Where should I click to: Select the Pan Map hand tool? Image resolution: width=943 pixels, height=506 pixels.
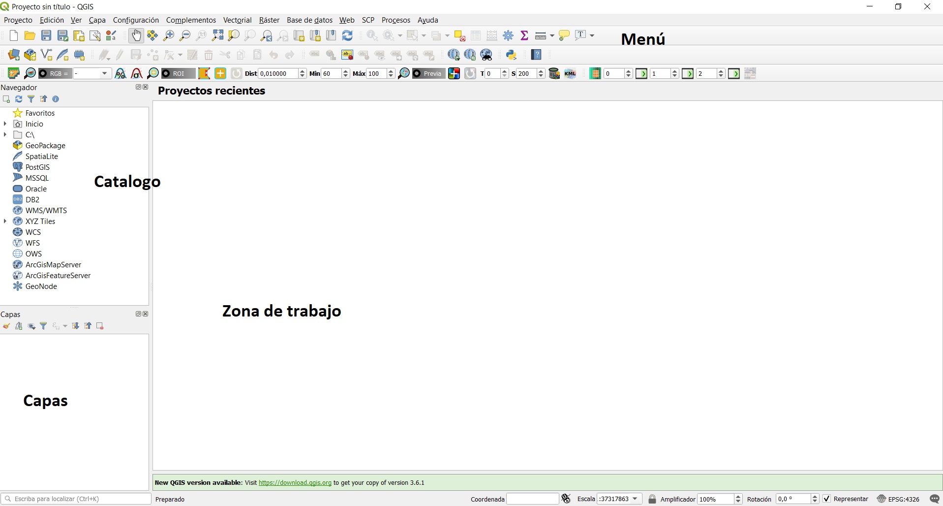pos(136,35)
